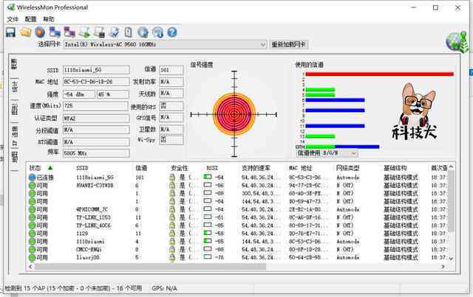
Task: Sort by the 基础结构 column header
Action: [x=395, y=168]
